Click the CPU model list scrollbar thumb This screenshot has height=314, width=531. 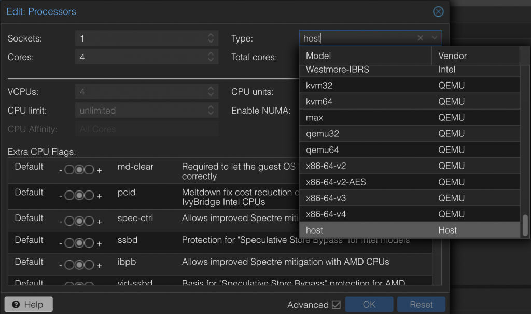[x=525, y=225]
